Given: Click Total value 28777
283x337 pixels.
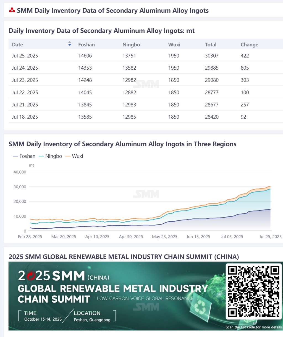Looking at the screenshot, I should (212, 92).
